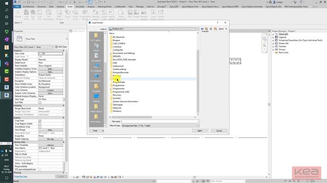Screen dimensions: 327x183
Task: Click the Open button in Load Family
Action: coord(200,131)
